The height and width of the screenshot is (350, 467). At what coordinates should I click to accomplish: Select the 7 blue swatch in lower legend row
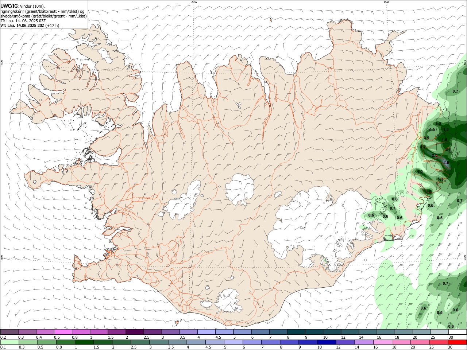271,342
